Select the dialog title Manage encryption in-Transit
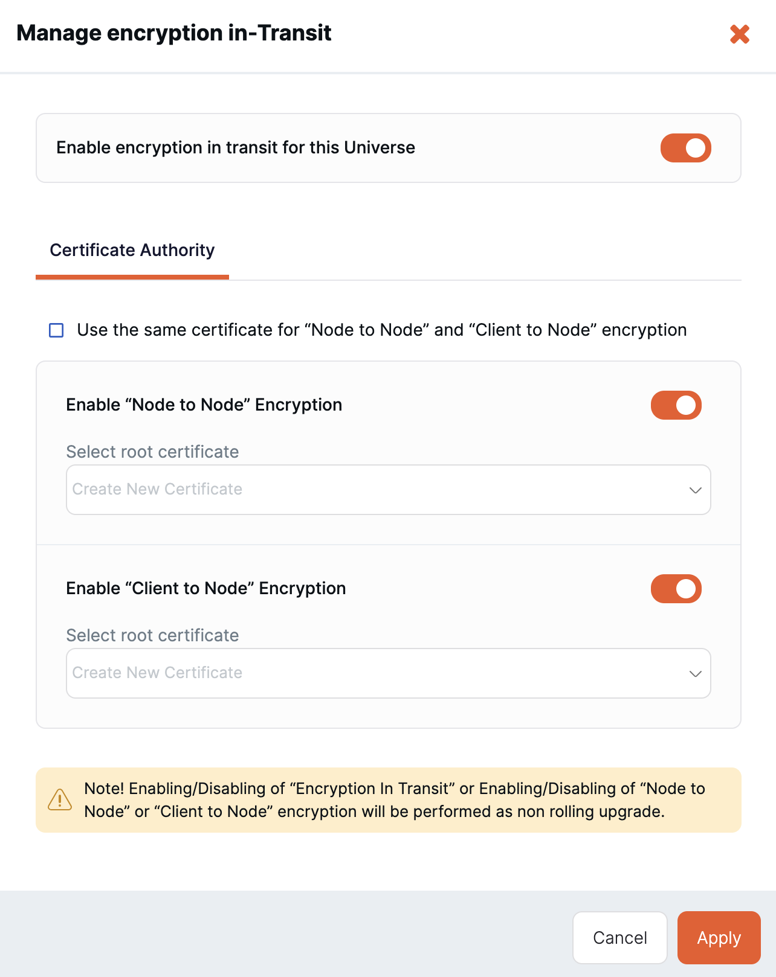 pos(175,33)
